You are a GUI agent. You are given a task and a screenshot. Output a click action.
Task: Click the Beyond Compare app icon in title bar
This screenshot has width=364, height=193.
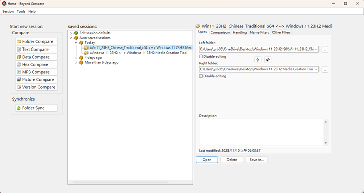click(x=4, y=3)
